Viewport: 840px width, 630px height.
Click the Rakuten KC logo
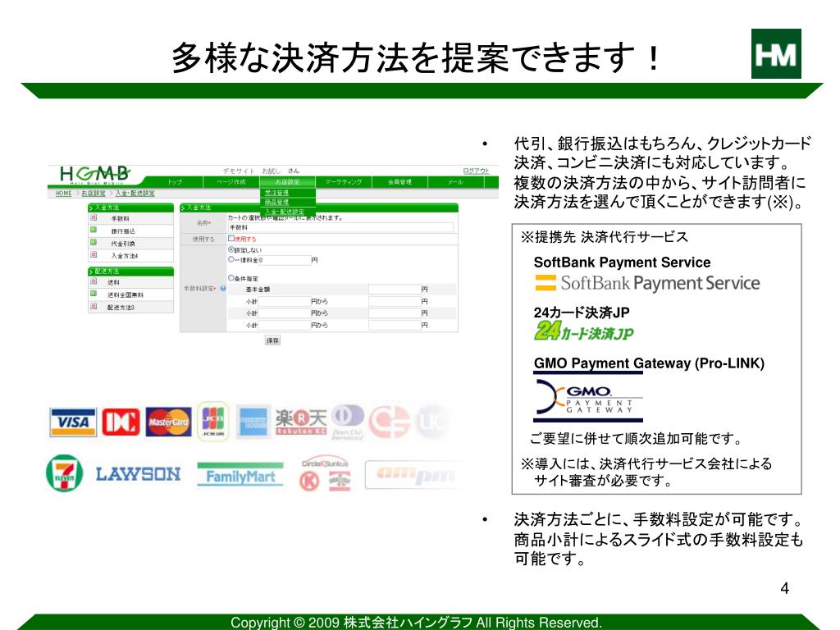(x=301, y=422)
